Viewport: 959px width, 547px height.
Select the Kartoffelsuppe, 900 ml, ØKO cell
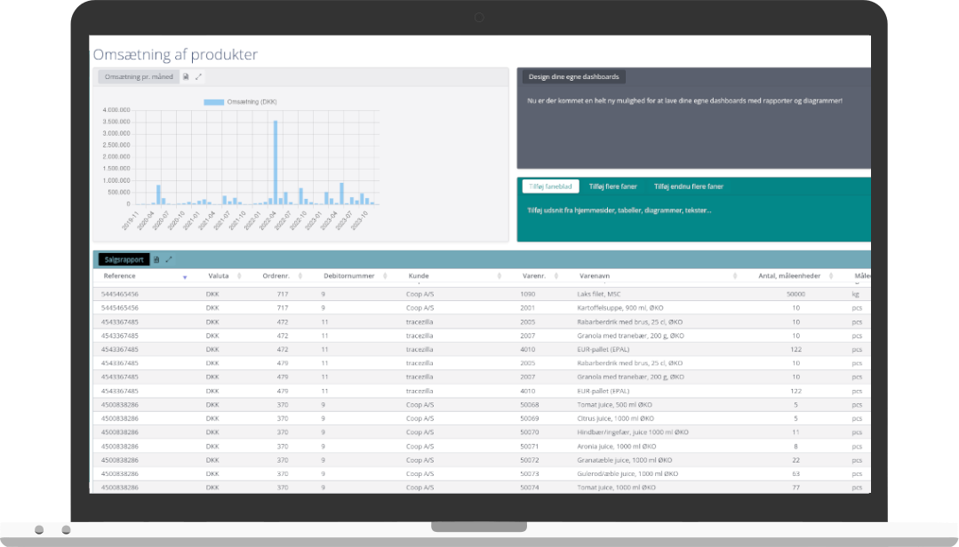[619, 308]
